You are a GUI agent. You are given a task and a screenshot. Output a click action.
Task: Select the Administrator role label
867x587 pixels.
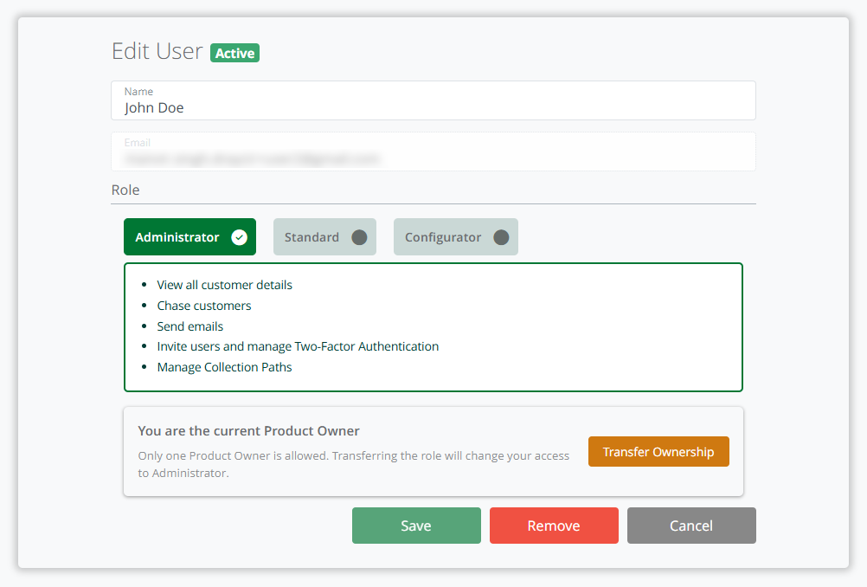tap(177, 237)
